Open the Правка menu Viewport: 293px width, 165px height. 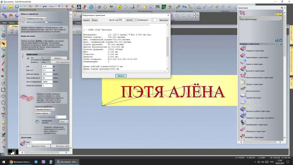coord(12,23)
